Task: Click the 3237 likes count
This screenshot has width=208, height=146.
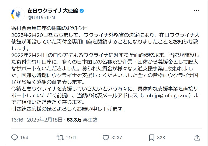Action: [117, 138]
